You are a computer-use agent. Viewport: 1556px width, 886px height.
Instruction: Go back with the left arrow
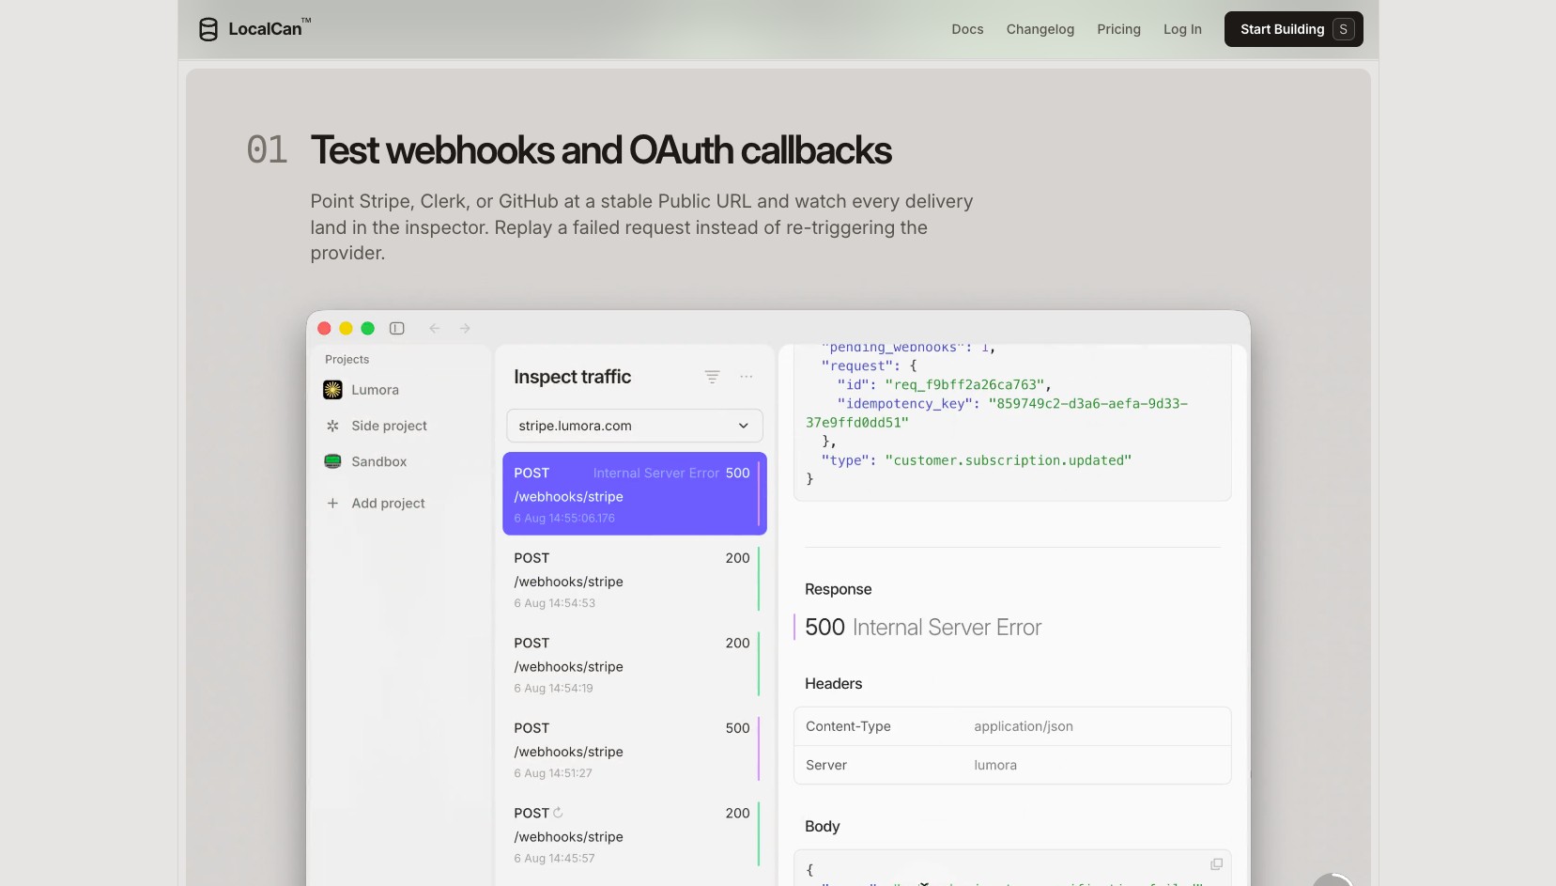pyautogui.click(x=434, y=328)
